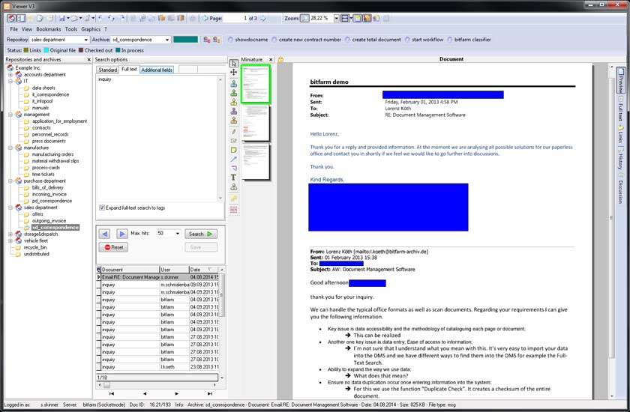Select the arrow pointer tool in annotation toolbar
Image resolution: width=630 pixels, height=412 pixels.
pos(233,64)
